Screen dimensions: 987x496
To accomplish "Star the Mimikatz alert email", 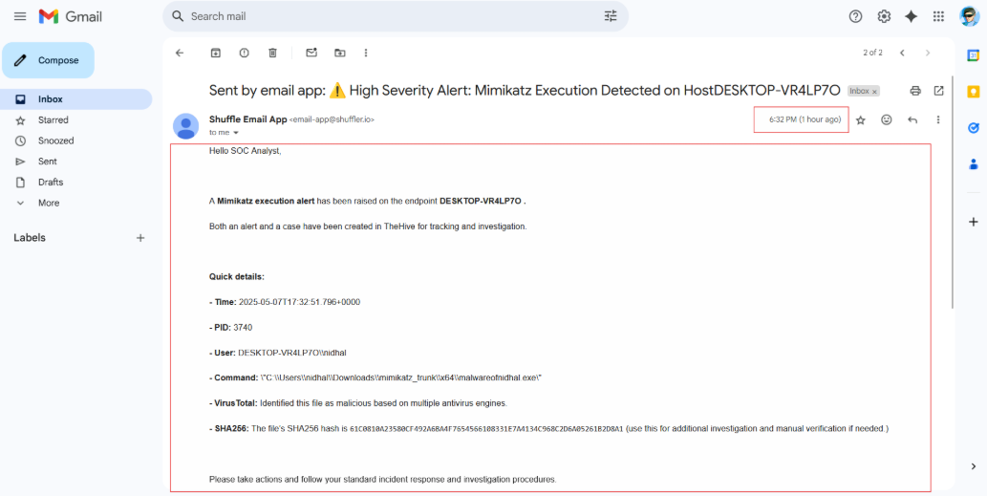I will (x=861, y=120).
